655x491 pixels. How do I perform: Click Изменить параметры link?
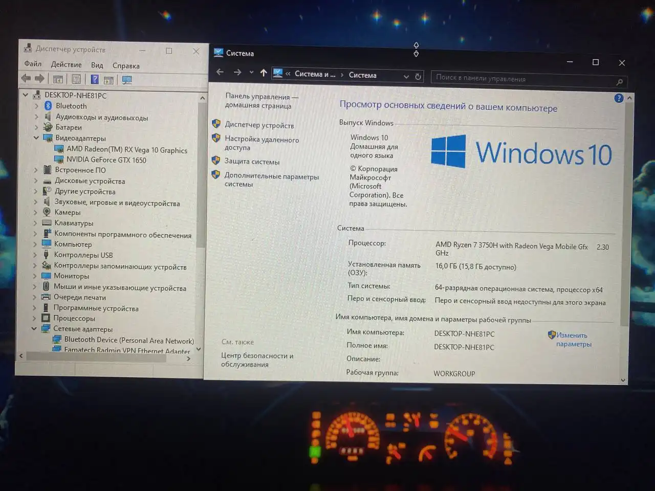pyautogui.click(x=573, y=340)
